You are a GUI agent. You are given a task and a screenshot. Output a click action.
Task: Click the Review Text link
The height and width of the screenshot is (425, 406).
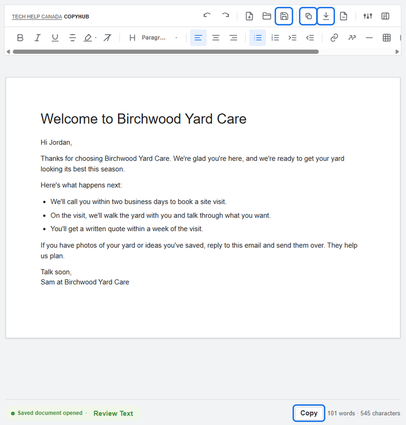113,414
